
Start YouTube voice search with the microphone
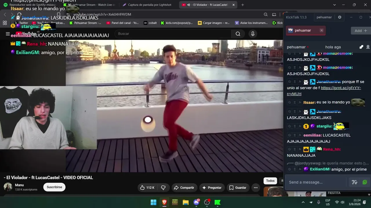tap(253, 34)
